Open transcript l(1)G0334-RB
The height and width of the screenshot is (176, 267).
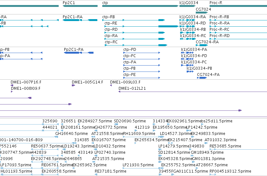[193, 29]
